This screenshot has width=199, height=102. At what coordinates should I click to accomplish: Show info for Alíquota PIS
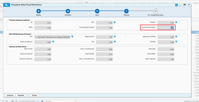pyautogui.click(x=115, y=36)
